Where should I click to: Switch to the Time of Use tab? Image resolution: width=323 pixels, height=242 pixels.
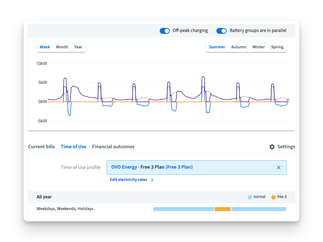(x=73, y=147)
